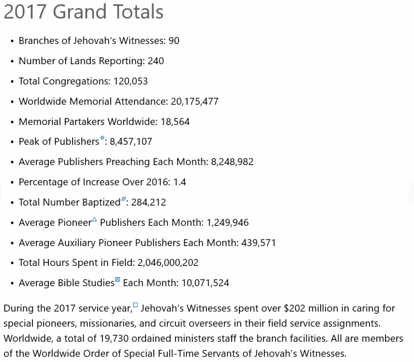Open the hash footnote beside Total Number Baptized

(x=123, y=200)
